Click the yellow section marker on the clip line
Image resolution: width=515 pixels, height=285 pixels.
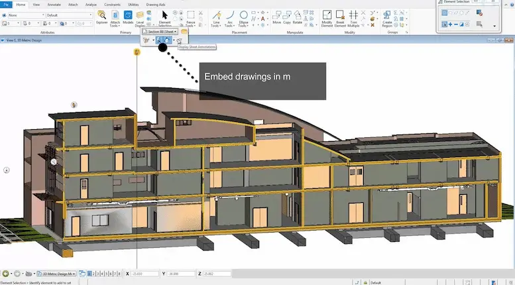point(137,52)
